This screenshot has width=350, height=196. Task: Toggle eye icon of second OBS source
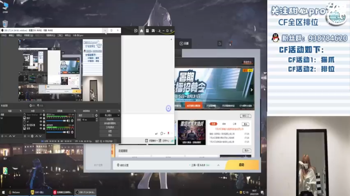click(x=41, y=118)
